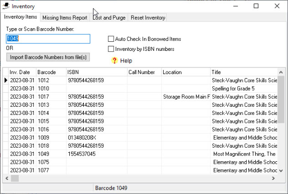Toggle Inventory by ISBN numbers checkbox

point(111,49)
